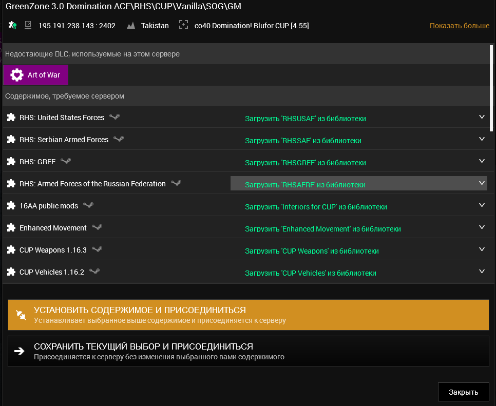Open Steam link beside CUP Vehicles 1.16.2
The image size is (496, 406).
(x=94, y=272)
